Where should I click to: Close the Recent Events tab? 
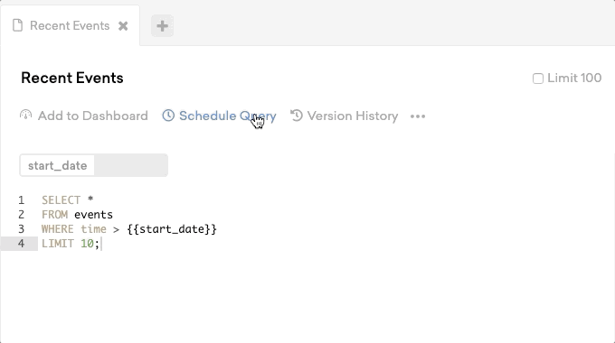[x=123, y=26]
